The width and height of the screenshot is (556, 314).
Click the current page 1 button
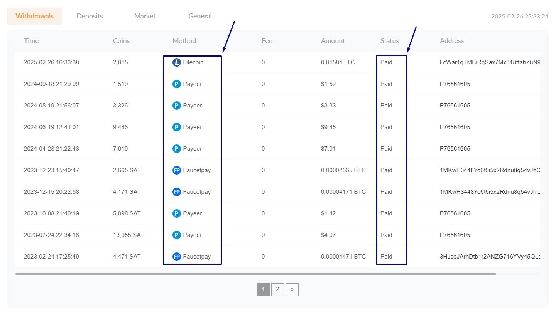coord(263,290)
